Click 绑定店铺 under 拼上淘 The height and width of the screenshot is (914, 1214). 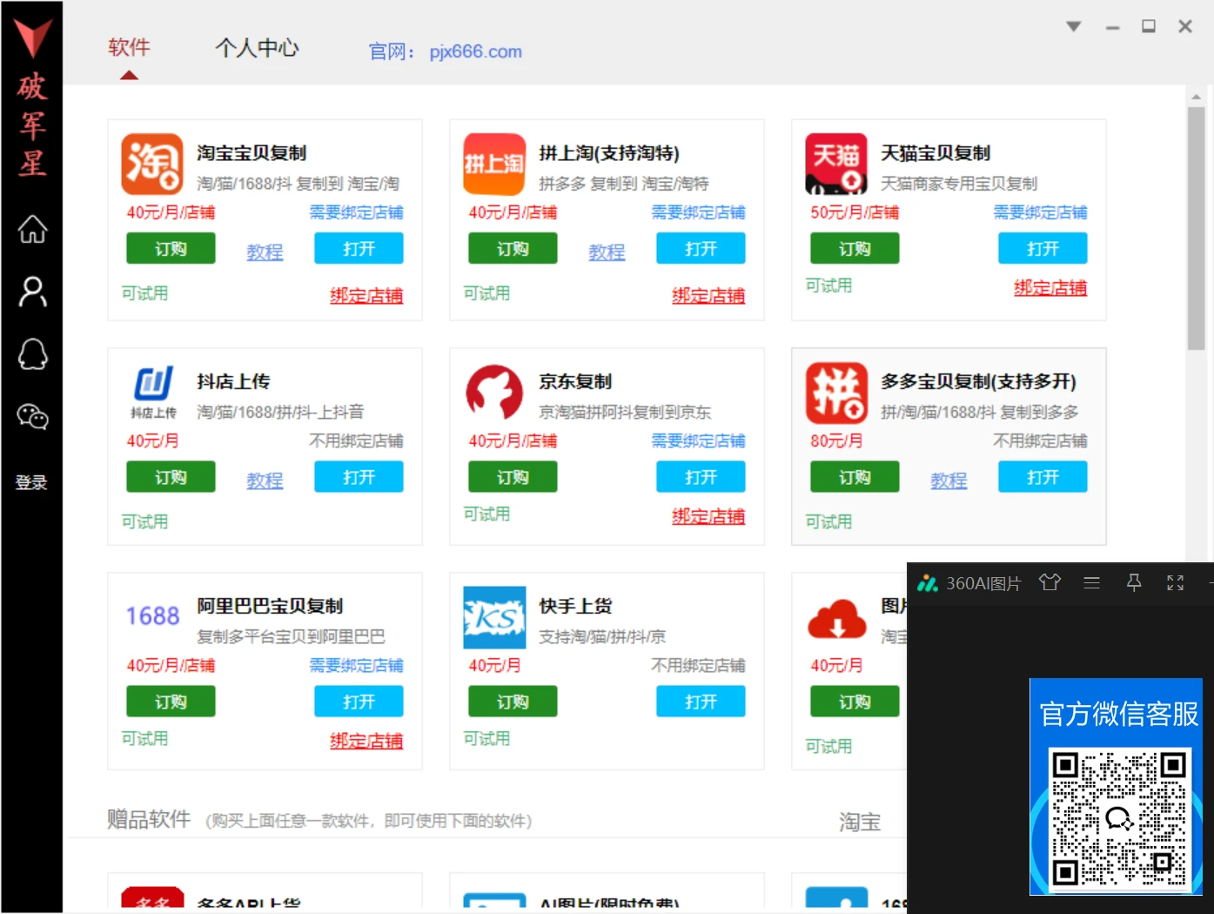coord(708,296)
